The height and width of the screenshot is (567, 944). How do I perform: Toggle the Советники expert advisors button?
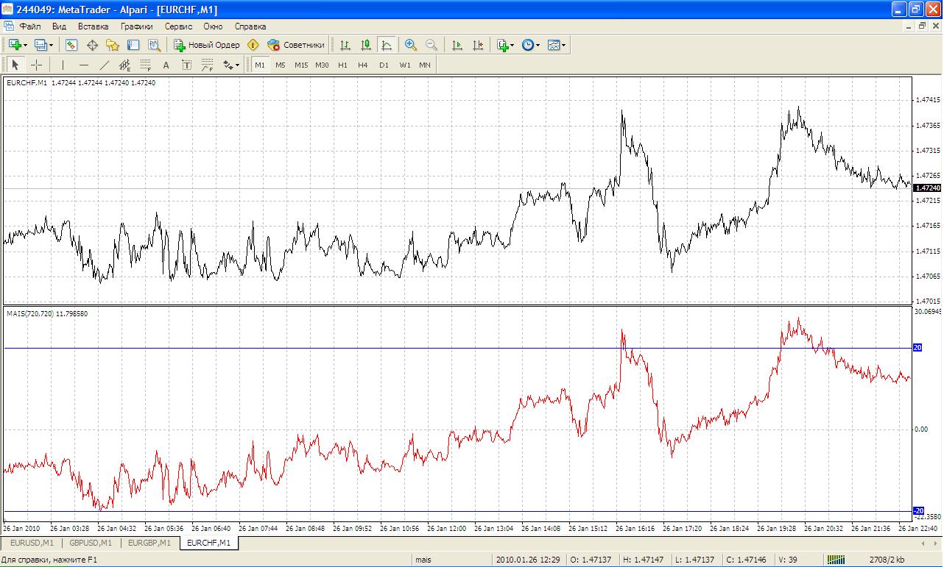click(296, 45)
